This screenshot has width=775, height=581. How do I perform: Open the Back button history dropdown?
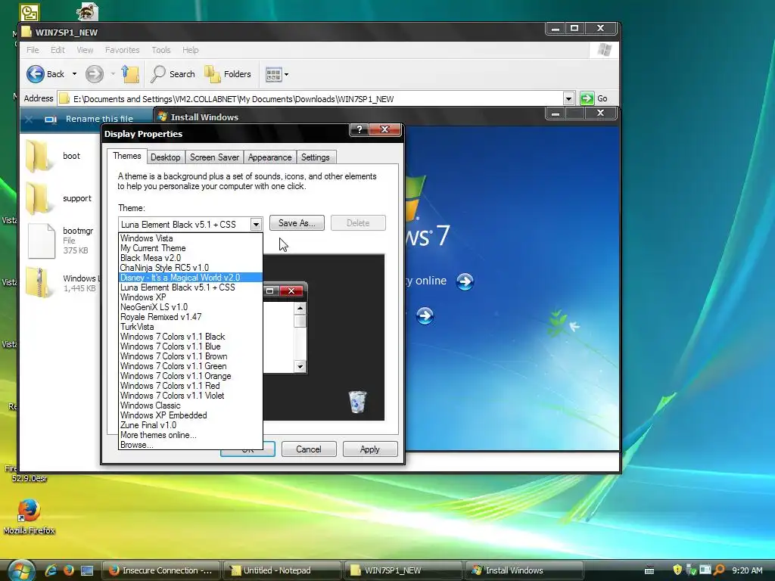point(74,74)
